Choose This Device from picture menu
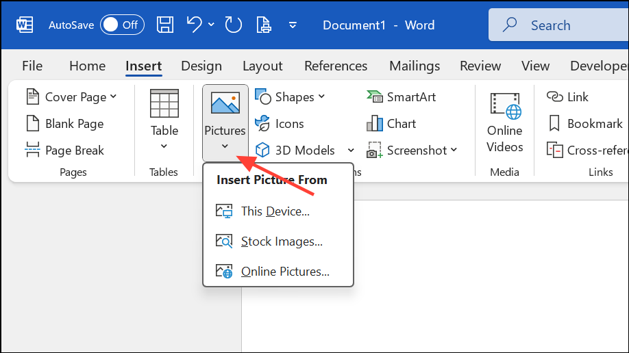The width and height of the screenshot is (629, 353). tap(275, 211)
